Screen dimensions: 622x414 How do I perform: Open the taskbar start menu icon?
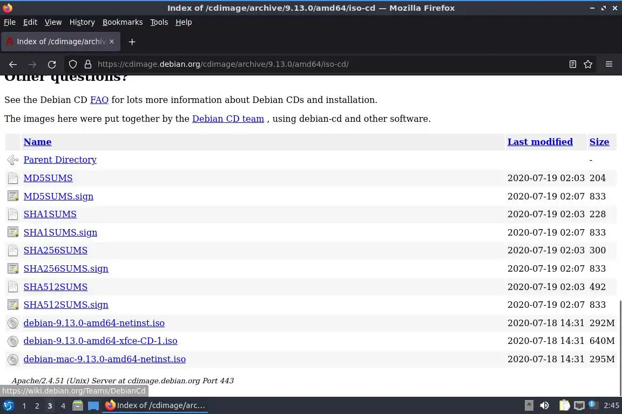click(x=8, y=405)
